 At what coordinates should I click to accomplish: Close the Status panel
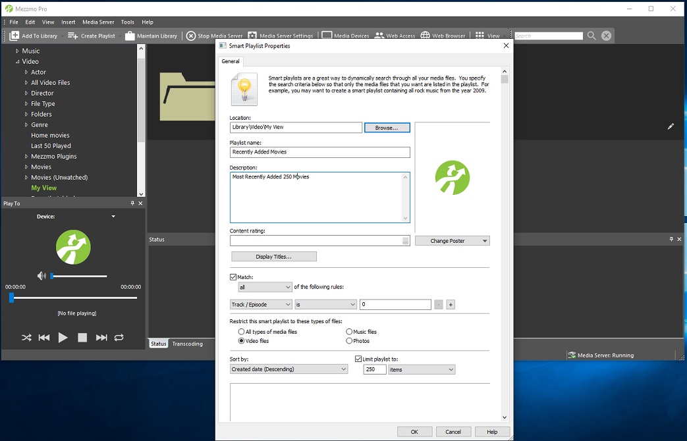point(679,239)
